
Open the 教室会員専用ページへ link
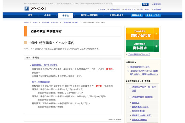click(140, 67)
